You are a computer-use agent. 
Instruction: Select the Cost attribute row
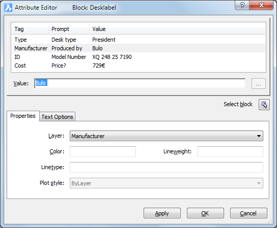pyautogui.click(x=139, y=66)
